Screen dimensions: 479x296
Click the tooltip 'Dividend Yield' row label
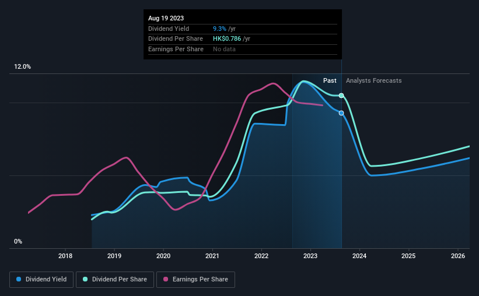169,29
